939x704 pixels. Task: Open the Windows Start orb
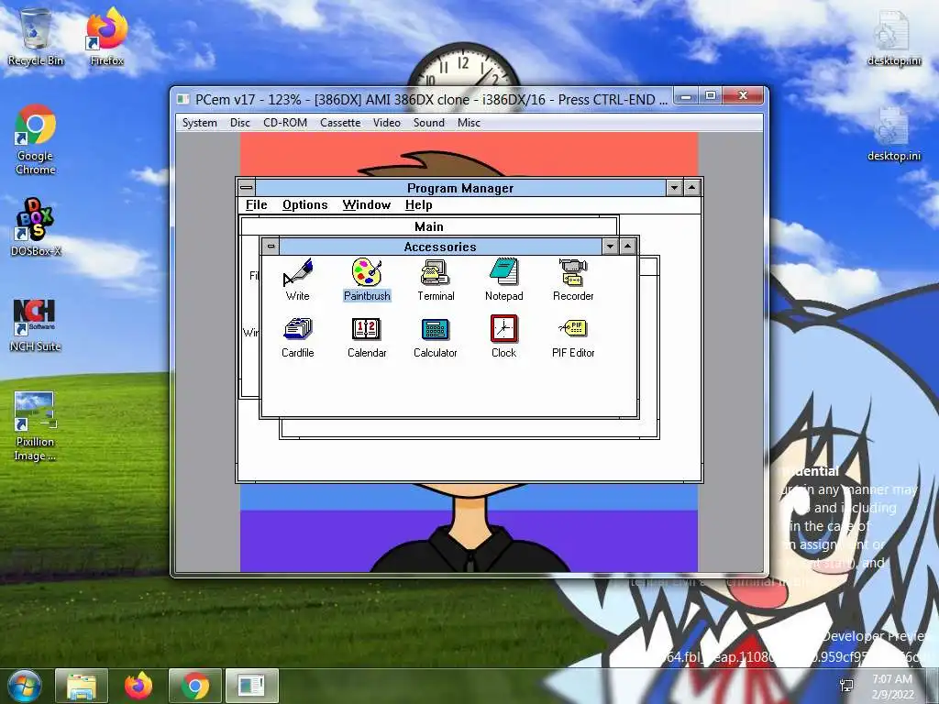[24, 686]
